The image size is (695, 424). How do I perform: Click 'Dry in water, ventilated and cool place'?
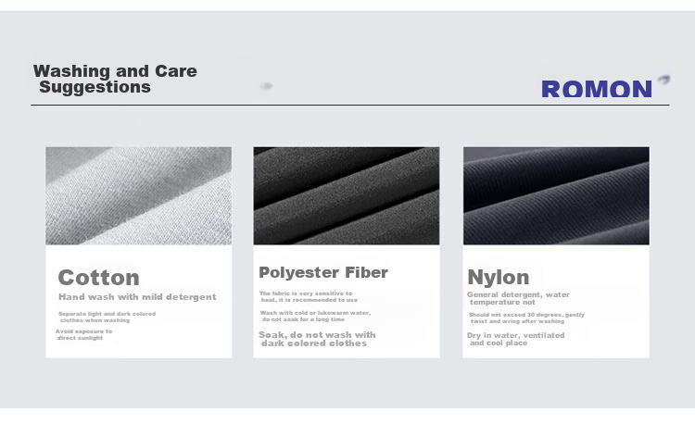click(x=515, y=339)
